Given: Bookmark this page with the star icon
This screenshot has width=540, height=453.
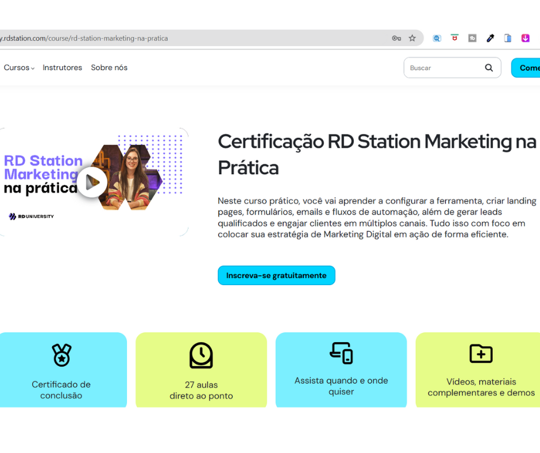Looking at the screenshot, I should click(x=412, y=39).
